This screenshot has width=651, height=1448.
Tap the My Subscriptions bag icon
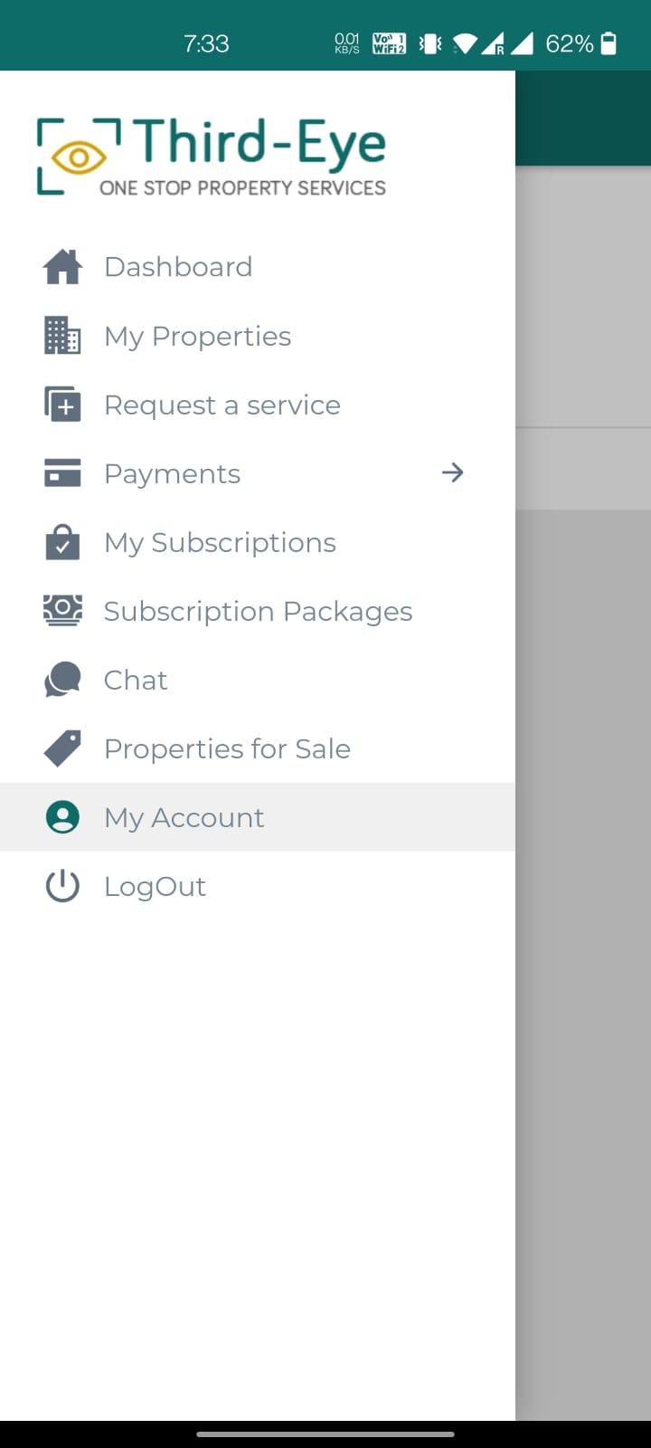pos(62,542)
